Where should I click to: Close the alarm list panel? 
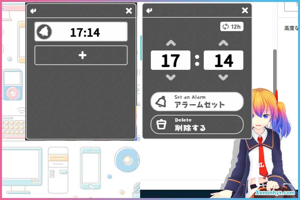(x=129, y=11)
